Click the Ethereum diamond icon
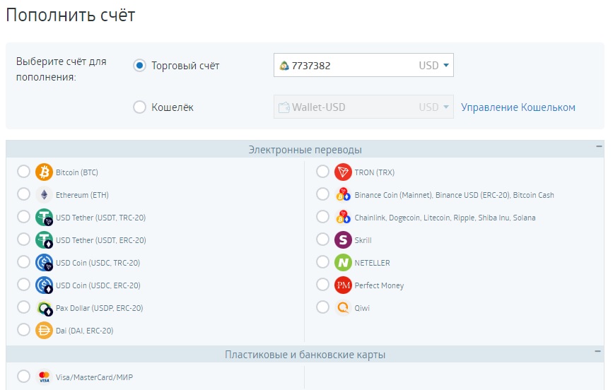This screenshot has height=390, width=613. tap(44, 194)
